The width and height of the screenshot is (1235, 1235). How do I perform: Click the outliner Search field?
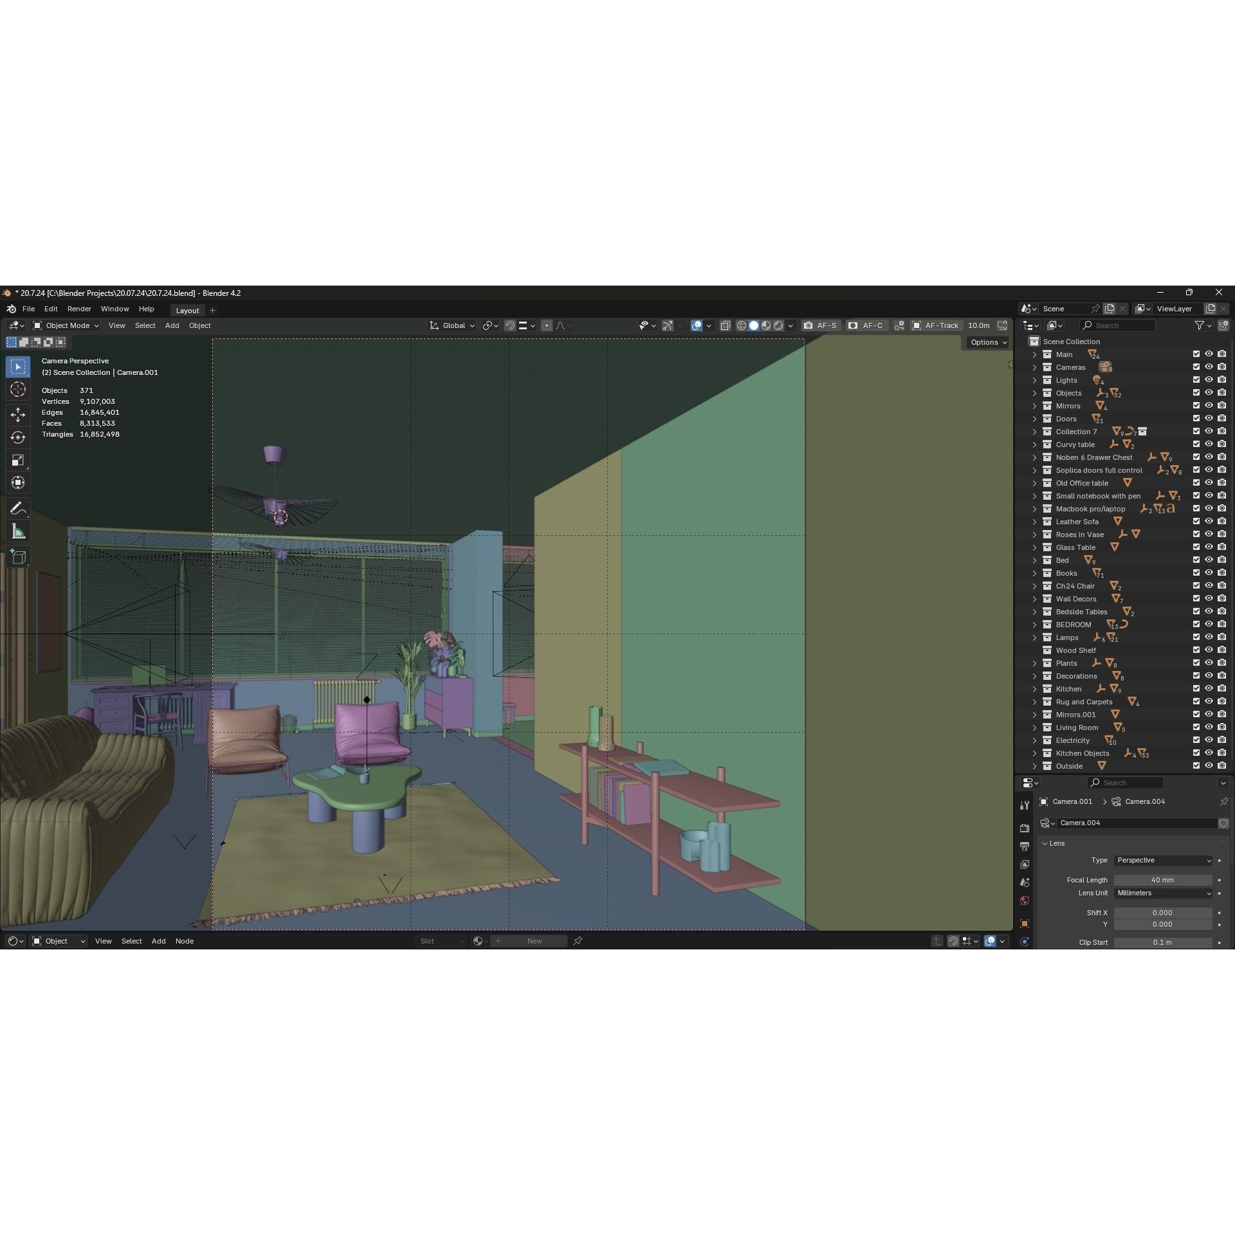click(x=1119, y=325)
